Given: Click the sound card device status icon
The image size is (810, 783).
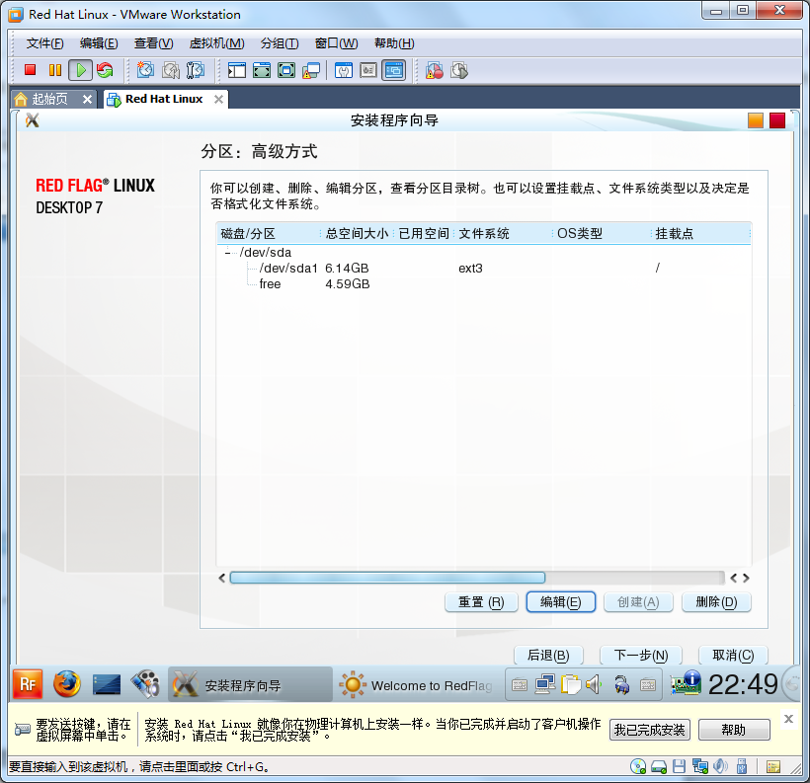Looking at the screenshot, I should (721, 767).
